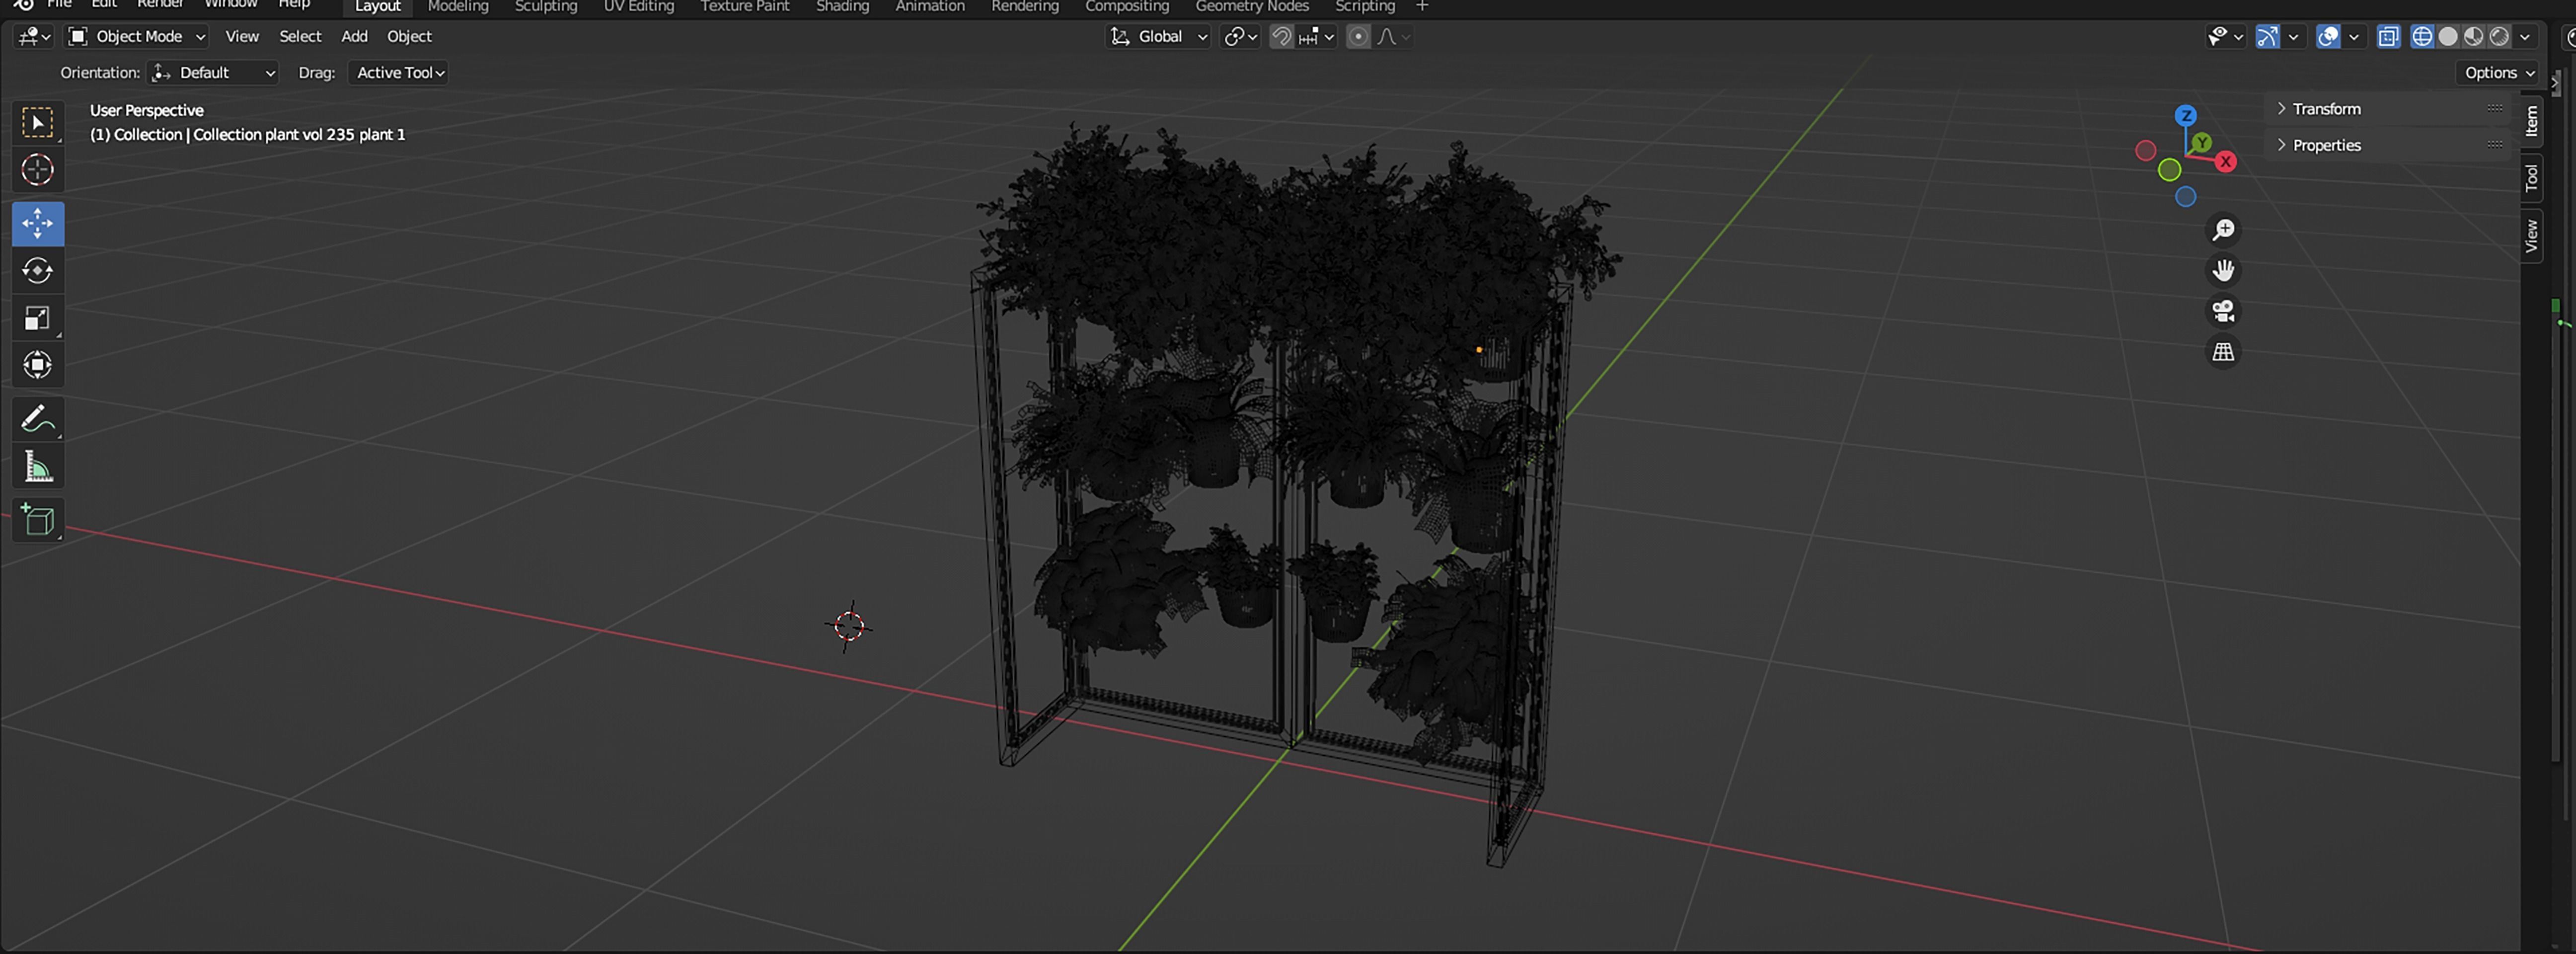Image resolution: width=2576 pixels, height=954 pixels.
Task: Select the 3D Cursor tool
Action: [38, 170]
